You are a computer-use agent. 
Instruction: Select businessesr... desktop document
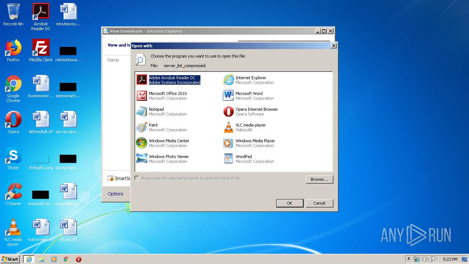pyautogui.click(x=41, y=87)
